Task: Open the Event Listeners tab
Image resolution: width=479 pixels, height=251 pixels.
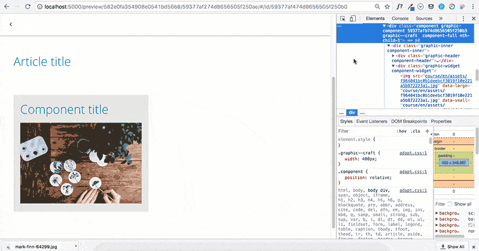Action: (372, 121)
